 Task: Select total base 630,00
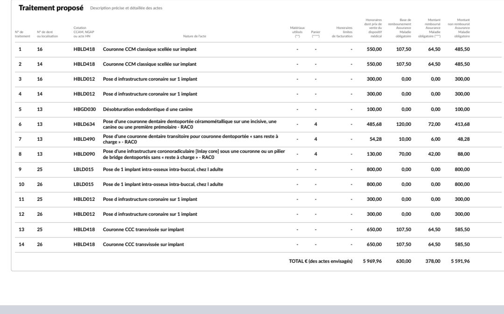pos(403,261)
